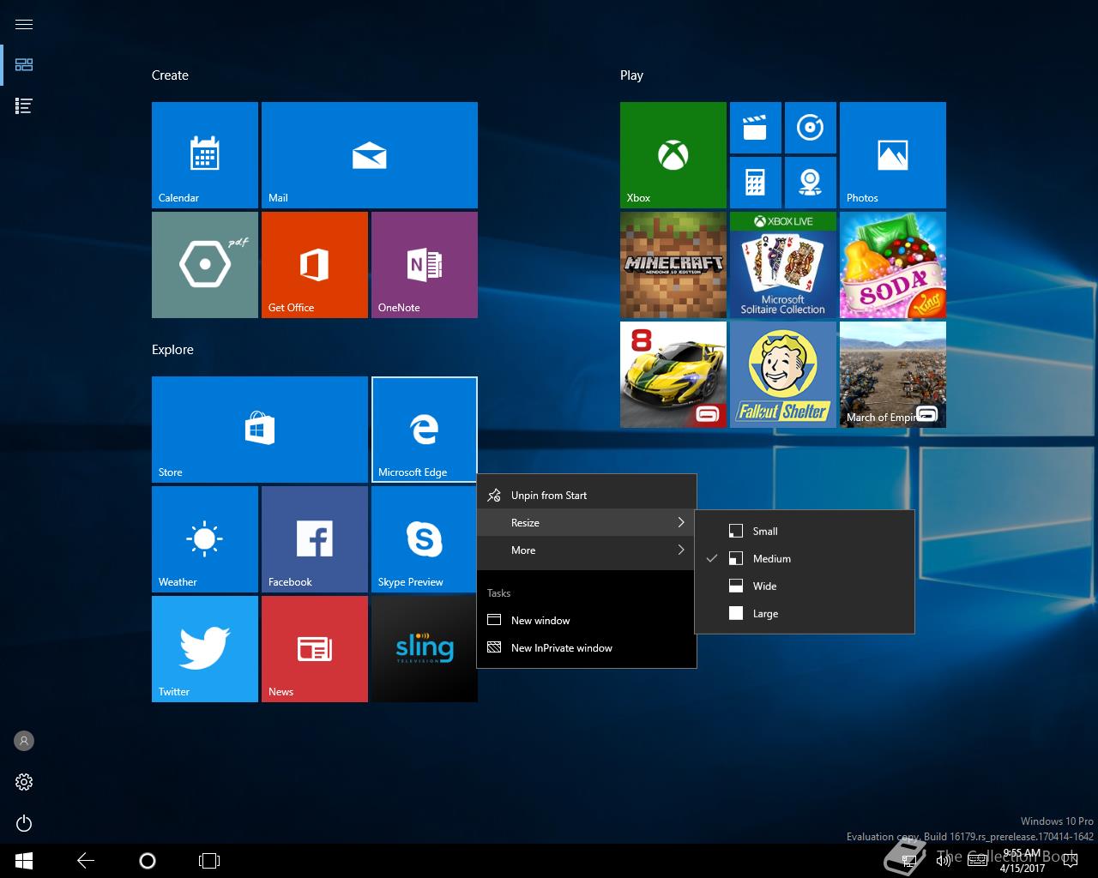Open the Power button in sidebar
The width and height of the screenshot is (1098, 878).
[x=24, y=823]
